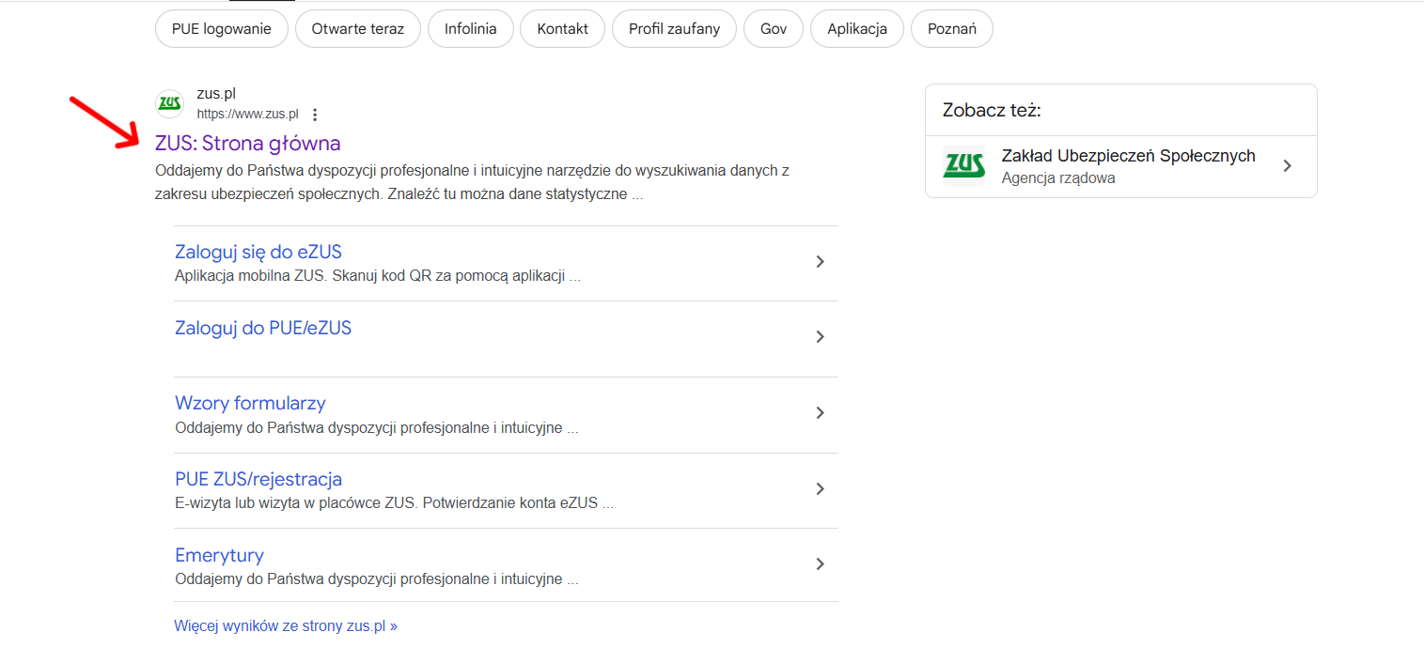
Task: Select the Poznań filter chip
Action: 951,29
